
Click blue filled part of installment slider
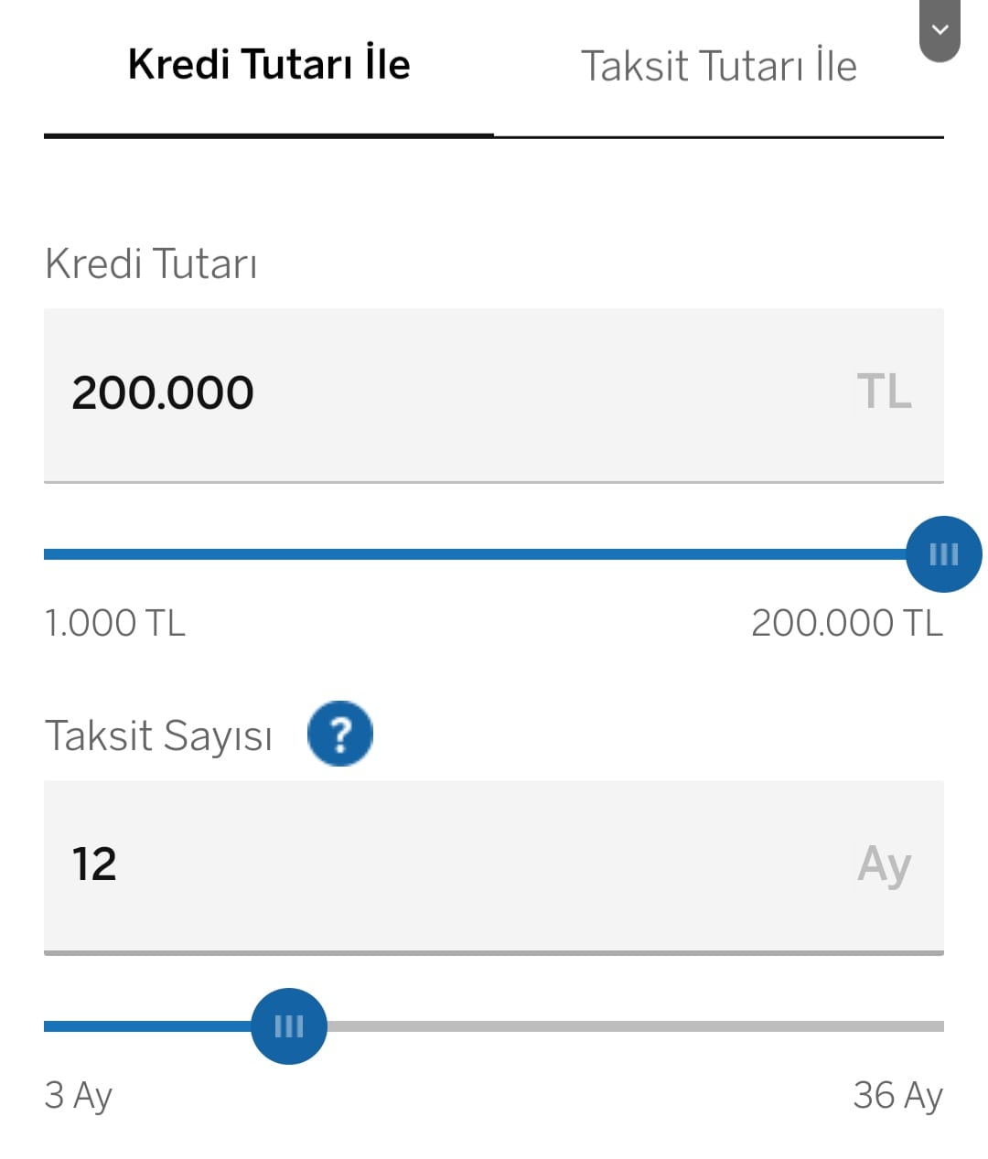point(147,1026)
